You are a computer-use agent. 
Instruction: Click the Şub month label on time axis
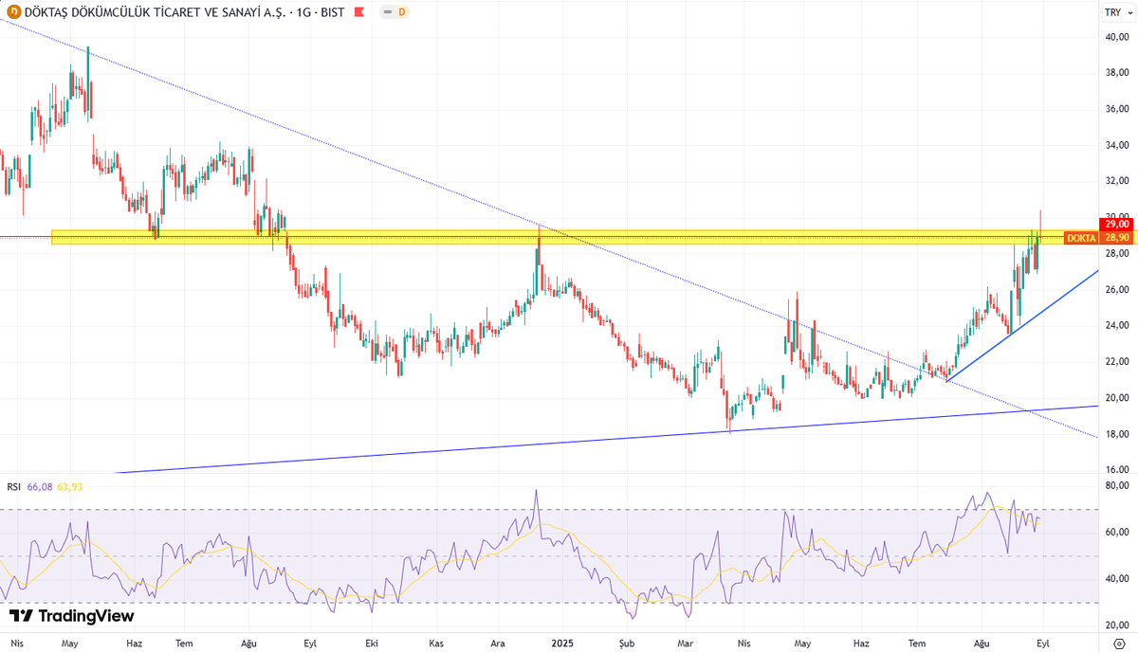628,643
